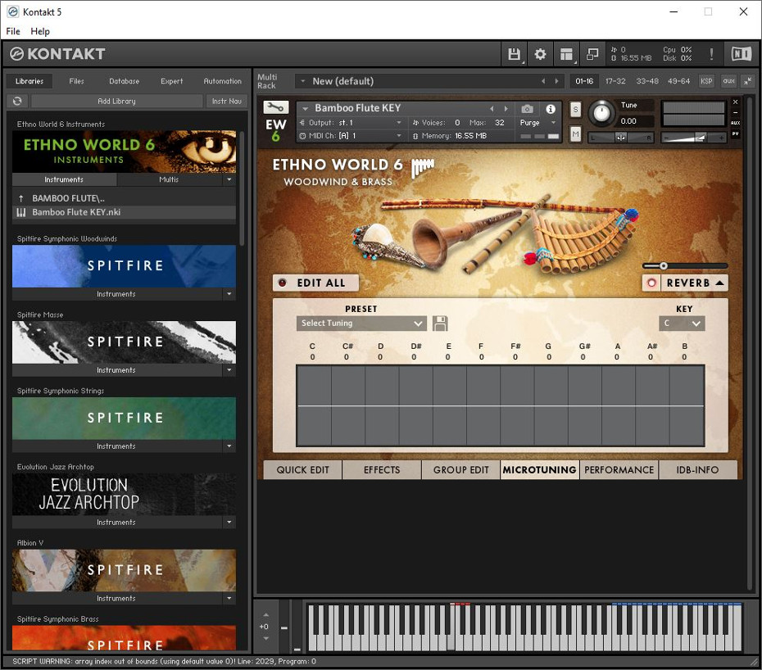Switch rack to page 49-64

[x=678, y=81]
